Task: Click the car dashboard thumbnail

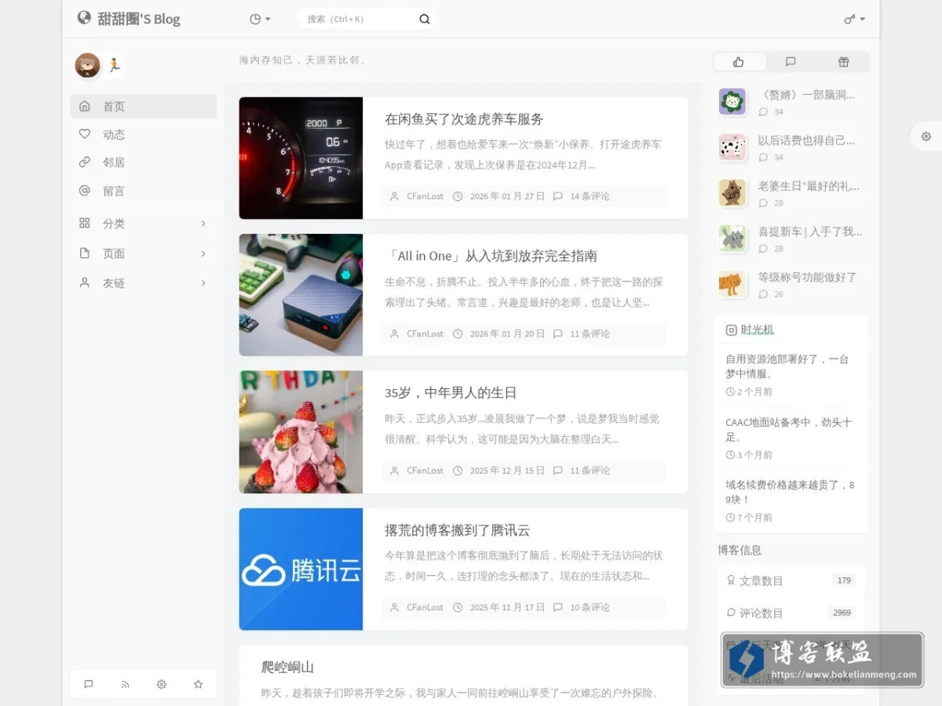Action: (301, 158)
